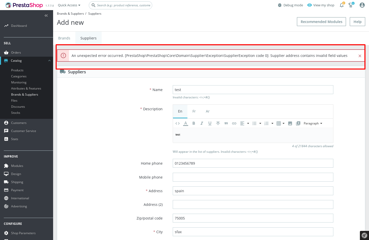Click the supplier Name input field
369x240 pixels.
(x=253, y=90)
